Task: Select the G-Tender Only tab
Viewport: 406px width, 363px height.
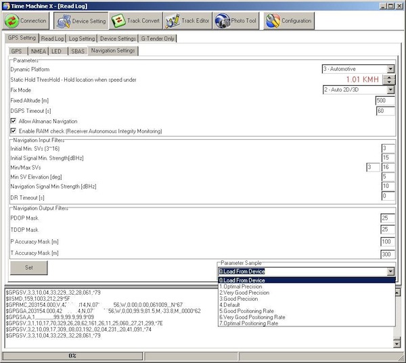Action: coord(158,39)
